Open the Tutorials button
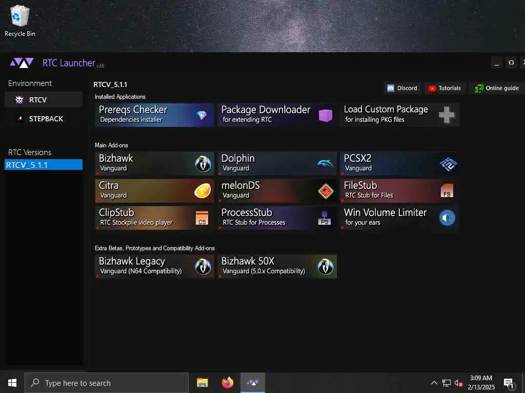Viewport: 525px width, 393px height. point(445,88)
